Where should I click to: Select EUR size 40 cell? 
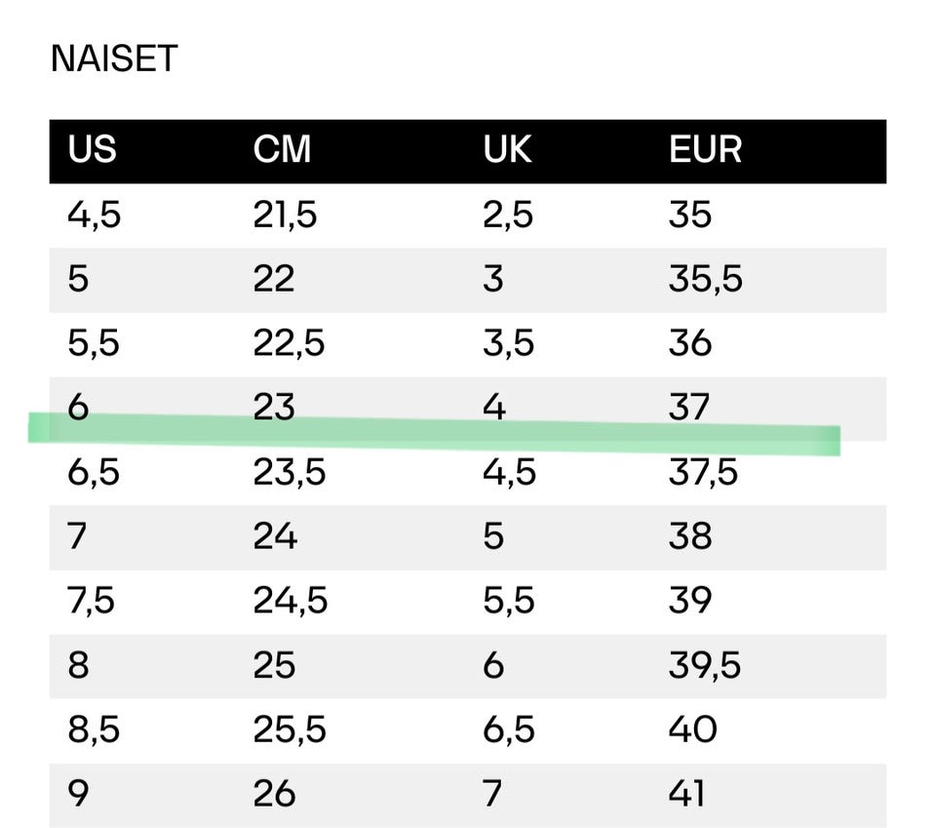[692, 729]
